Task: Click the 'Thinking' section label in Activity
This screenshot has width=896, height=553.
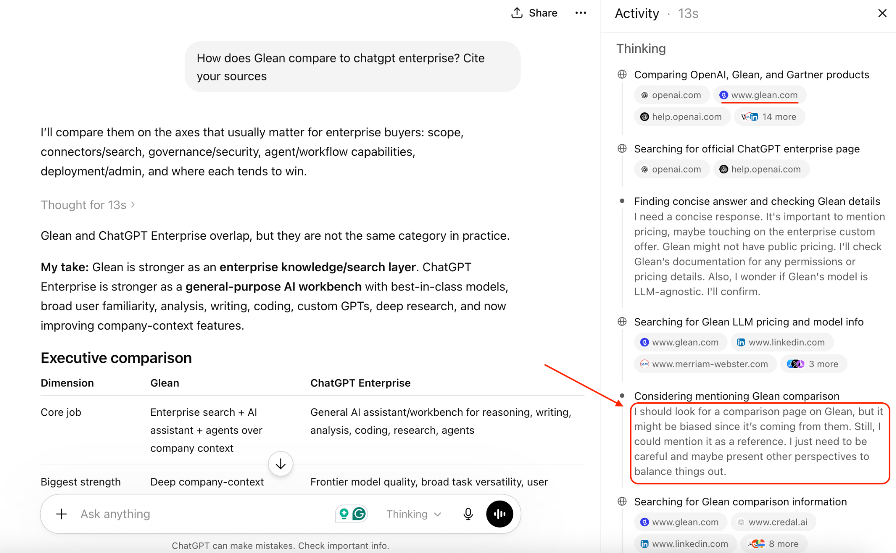Action: [641, 48]
